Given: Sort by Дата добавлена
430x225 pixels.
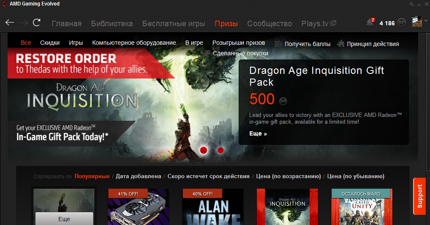Looking at the screenshot, I should pos(138,176).
